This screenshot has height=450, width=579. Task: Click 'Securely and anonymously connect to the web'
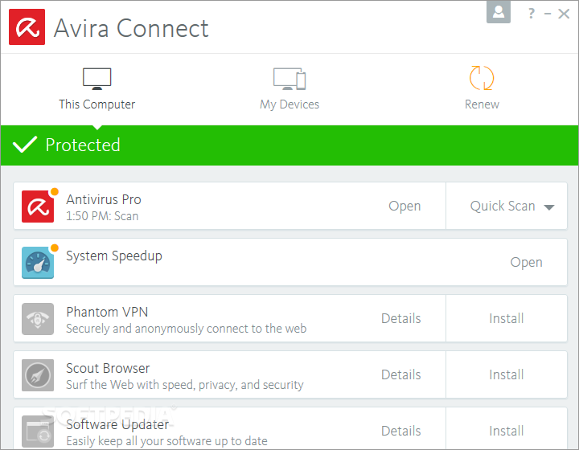[x=186, y=329]
